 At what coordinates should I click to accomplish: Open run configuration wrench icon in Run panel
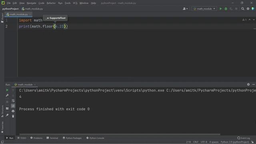tap(7, 95)
